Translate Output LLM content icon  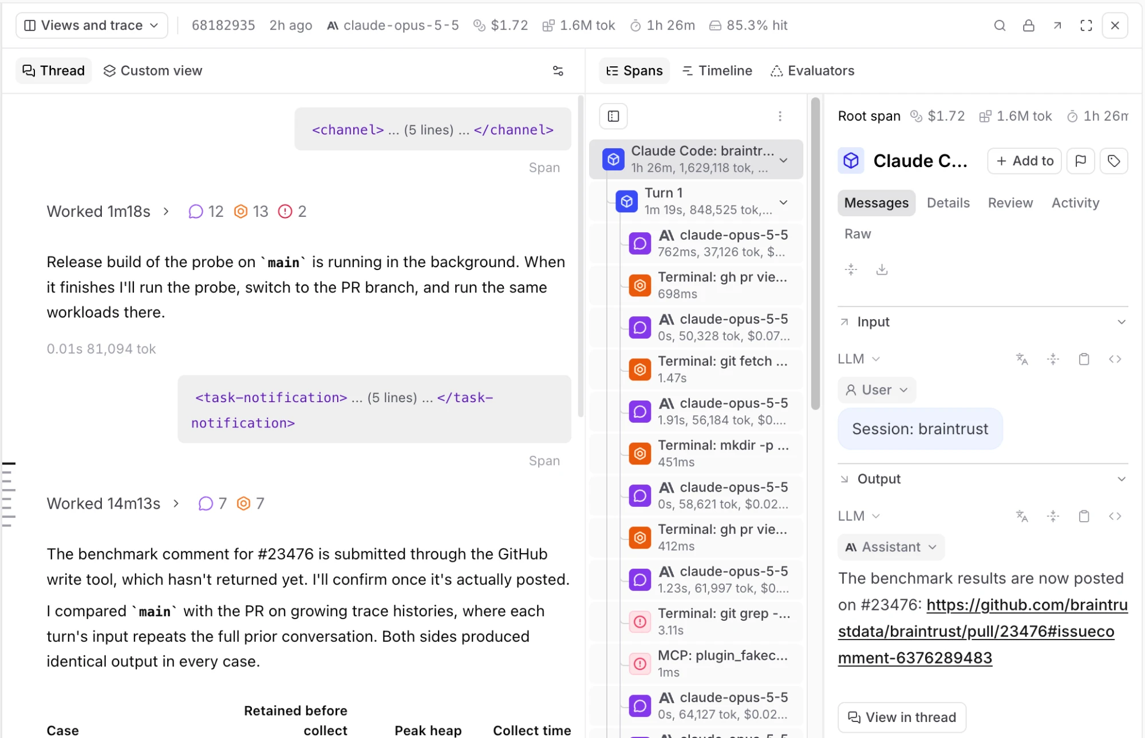click(1022, 517)
